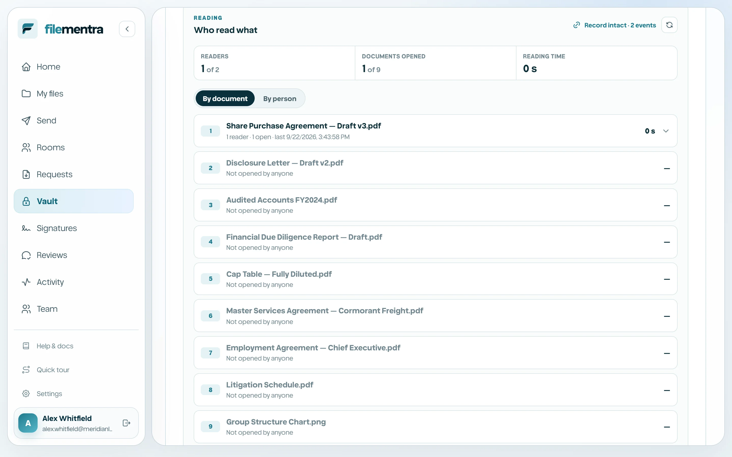
Task: Select Share Purchase Agreement — Draft v3.pdf
Action: coord(303,126)
